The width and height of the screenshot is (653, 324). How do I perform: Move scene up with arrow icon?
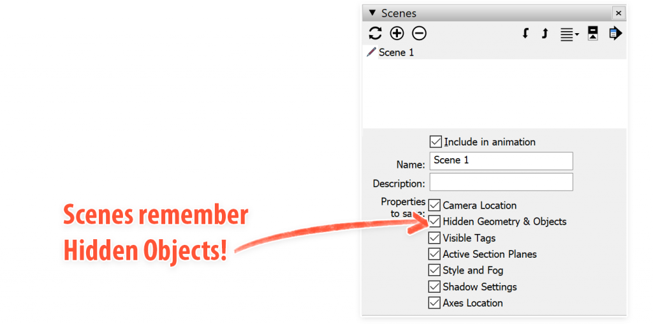click(x=545, y=34)
